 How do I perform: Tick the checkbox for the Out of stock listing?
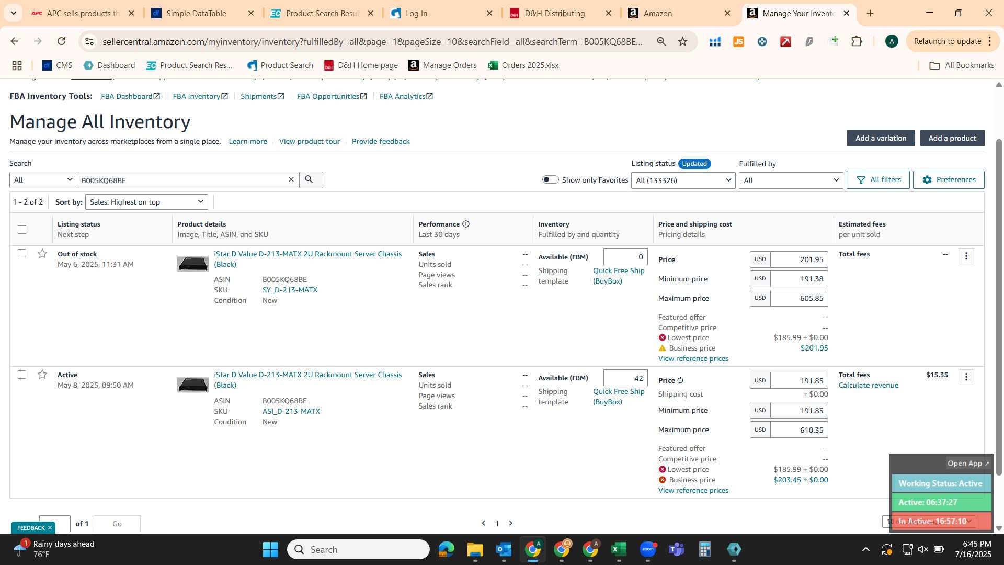tap(22, 253)
